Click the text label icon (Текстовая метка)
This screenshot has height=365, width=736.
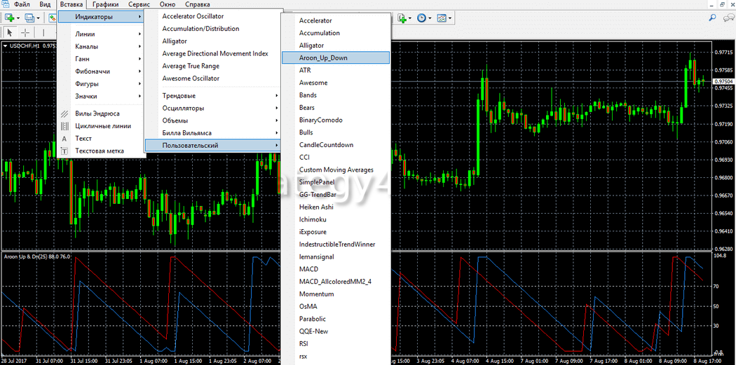click(x=64, y=151)
